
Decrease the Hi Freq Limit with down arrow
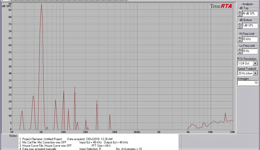[240, 41]
